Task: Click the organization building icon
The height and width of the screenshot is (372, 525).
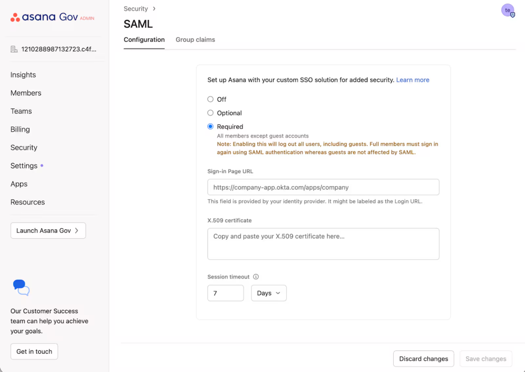Action: [14, 49]
